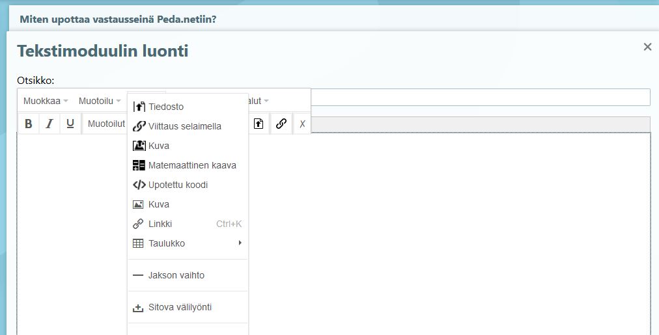Expand the Muotoilut styles dropdown
This screenshot has width=659, height=335.
point(105,124)
